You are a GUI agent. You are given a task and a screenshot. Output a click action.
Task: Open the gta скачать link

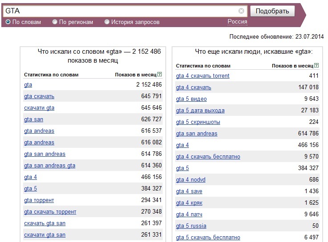pos(39,96)
